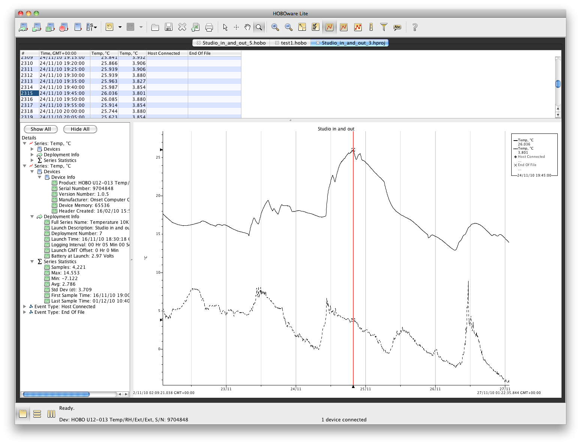Expand Event Type: Host Connected node

click(25, 307)
